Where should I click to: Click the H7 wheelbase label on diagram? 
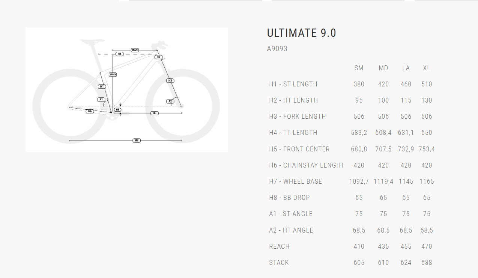[137, 141]
